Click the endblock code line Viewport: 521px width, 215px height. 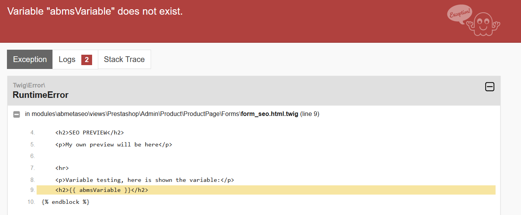[66, 202]
